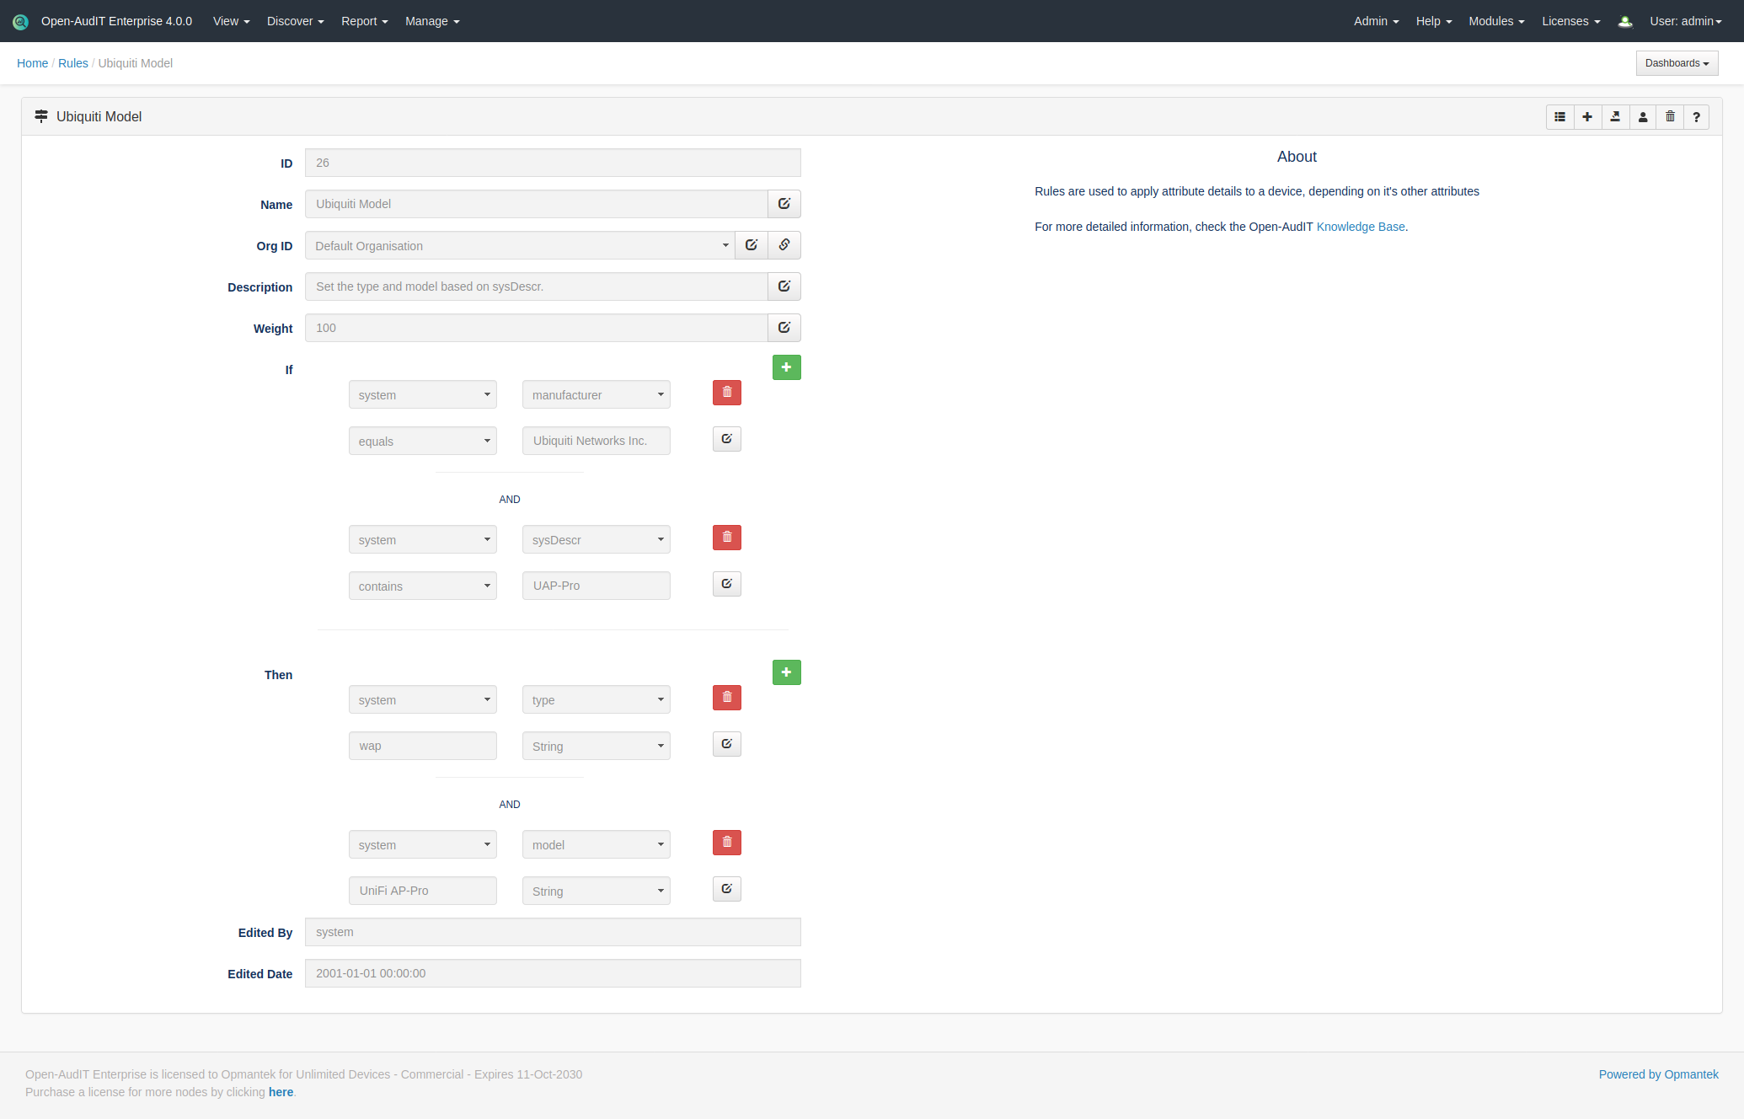This screenshot has width=1744, height=1119.
Task: Open the Dashboards dropdown button
Action: [x=1676, y=63]
